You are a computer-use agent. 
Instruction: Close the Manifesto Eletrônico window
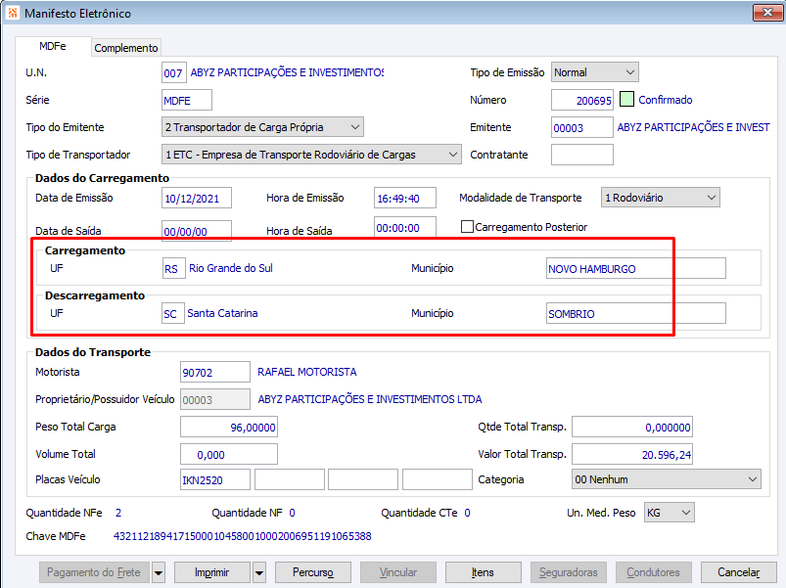coord(767,13)
